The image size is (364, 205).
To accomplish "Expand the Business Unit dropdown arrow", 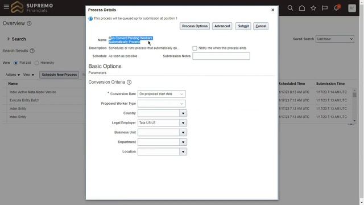I will [183, 133].
